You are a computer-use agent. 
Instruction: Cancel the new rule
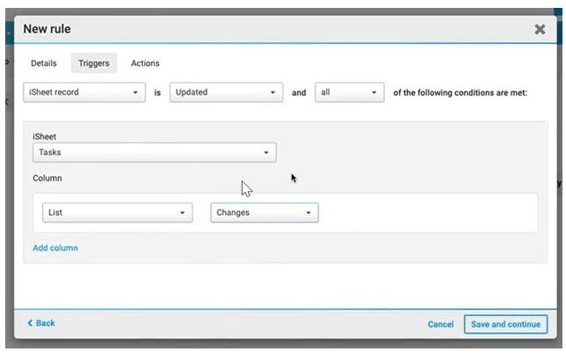coord(440,325)
